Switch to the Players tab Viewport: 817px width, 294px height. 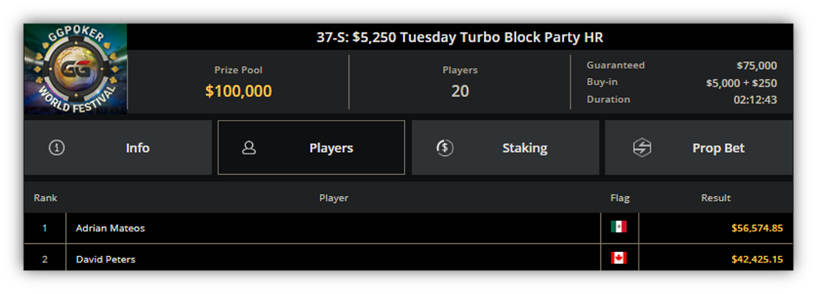(x=311, y=148)
